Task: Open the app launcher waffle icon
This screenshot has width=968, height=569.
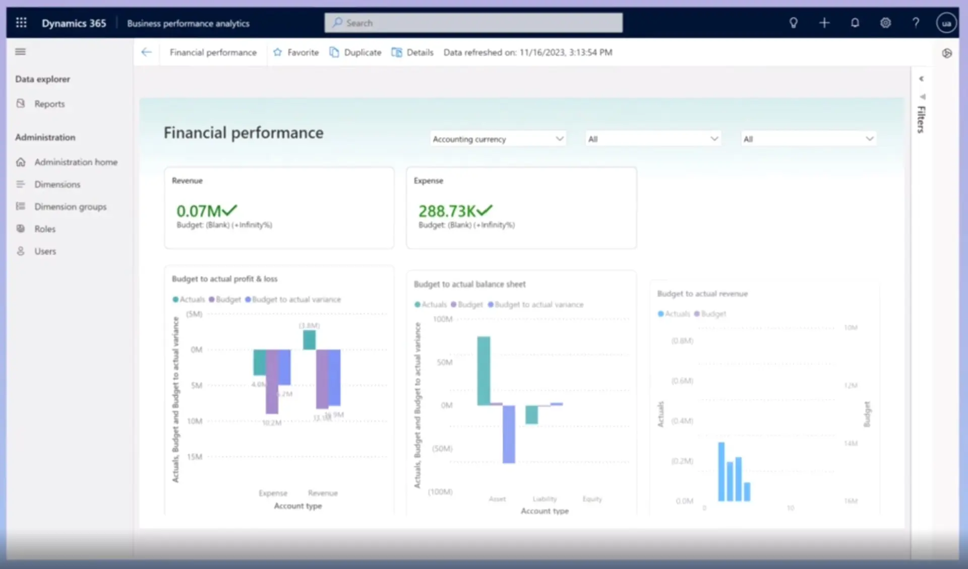Action: pos(21,23)
